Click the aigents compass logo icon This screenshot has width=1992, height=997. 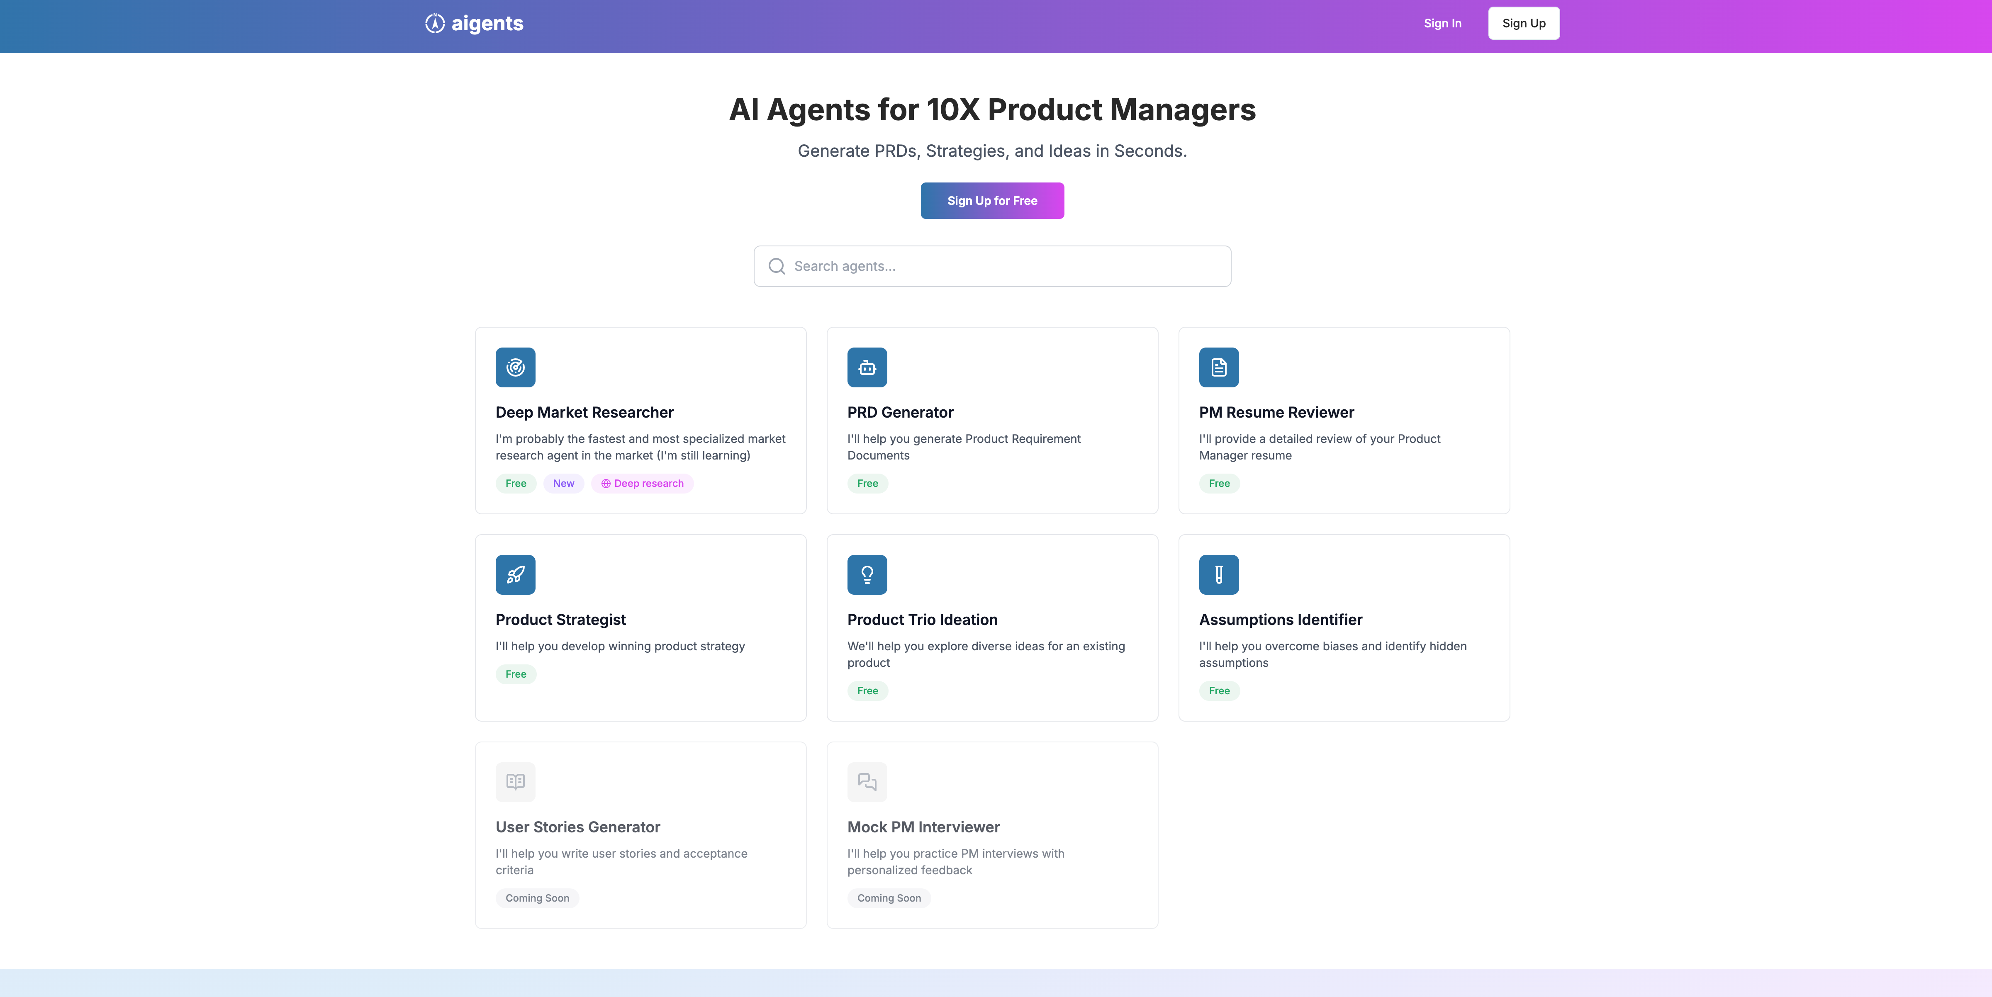coord(435,23)
